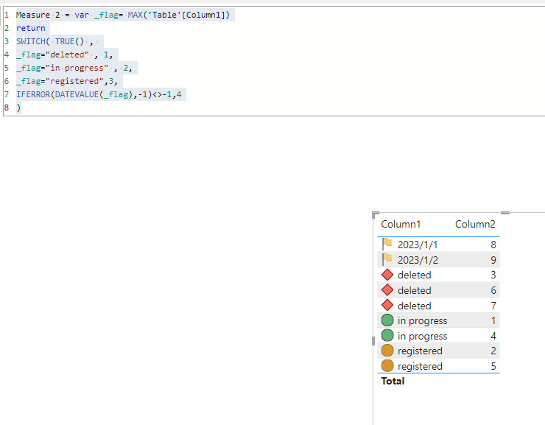
Task: Click red diamond icon in the deleted row with value 7
Action: pyautogui.click(x=387, y=306)
